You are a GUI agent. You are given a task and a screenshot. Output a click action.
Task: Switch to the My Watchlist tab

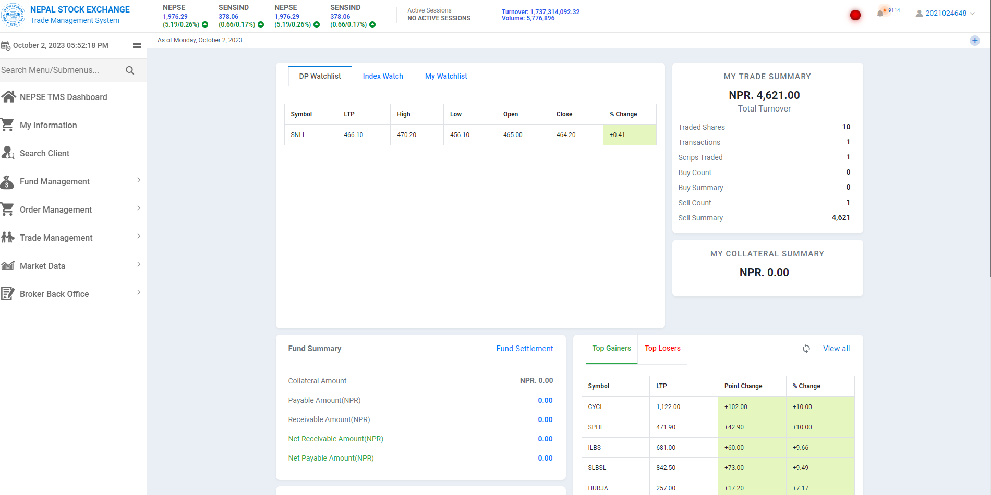pyautogui.click(x=446, y=76)
